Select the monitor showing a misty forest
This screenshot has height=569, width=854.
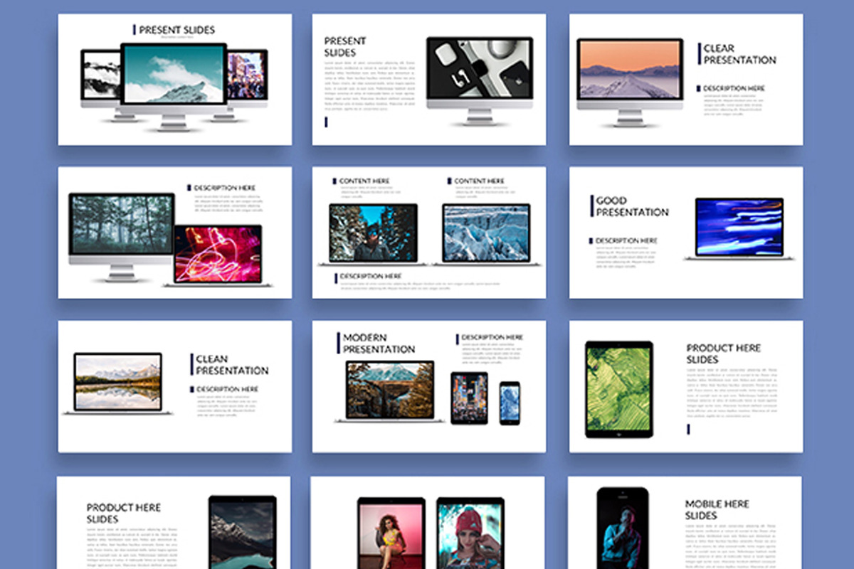122,237
